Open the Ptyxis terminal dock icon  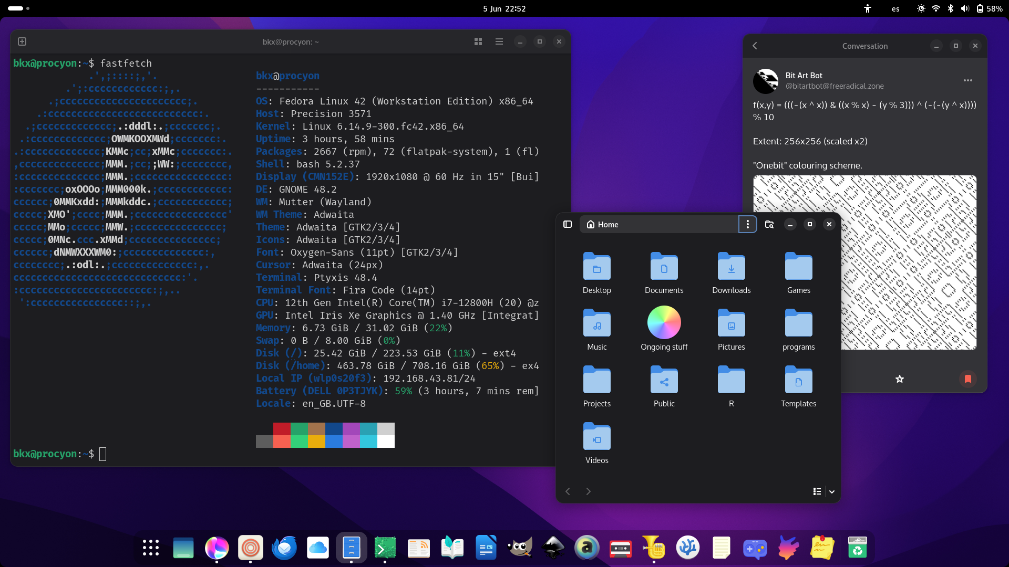[385, 548]
